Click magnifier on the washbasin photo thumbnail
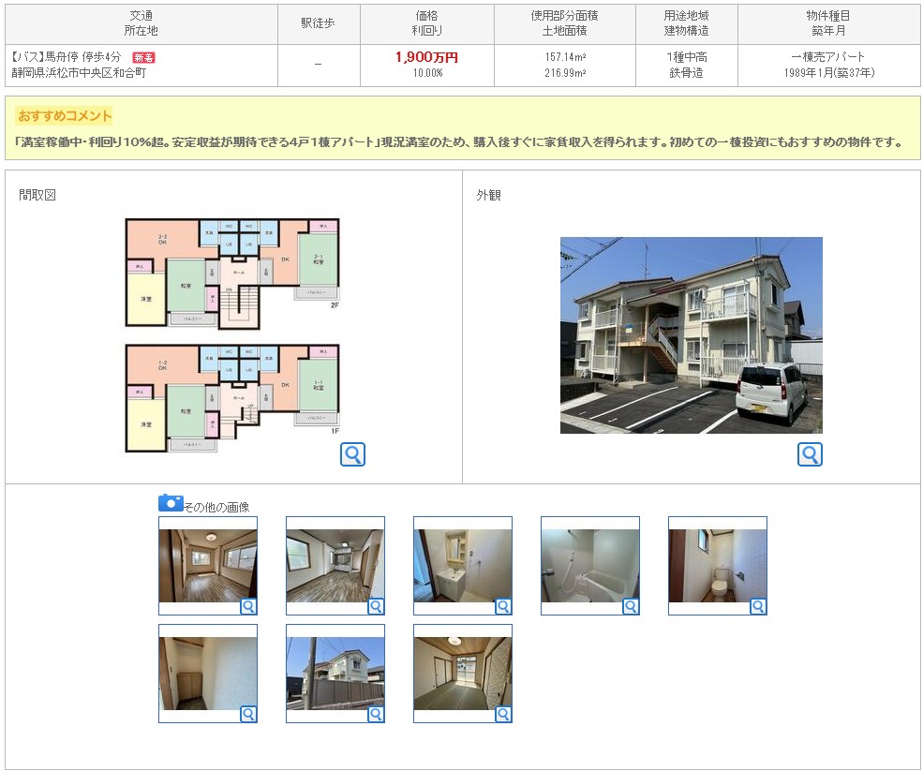 tap(503, 606)
